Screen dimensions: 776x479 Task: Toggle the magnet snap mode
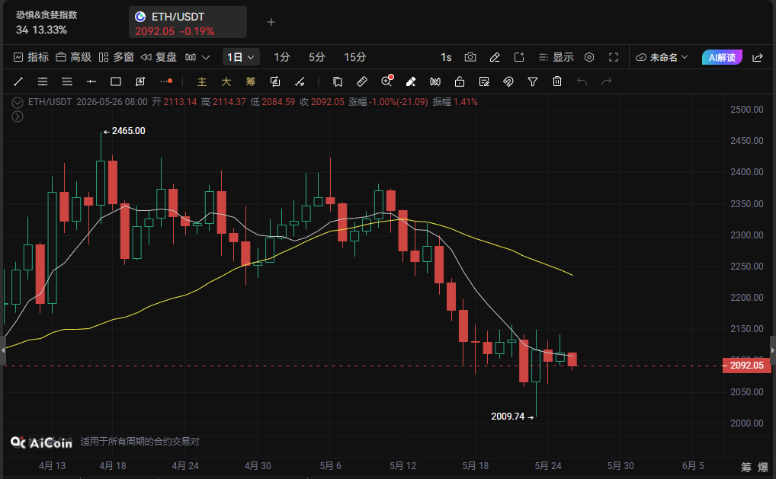coord(508,81)
